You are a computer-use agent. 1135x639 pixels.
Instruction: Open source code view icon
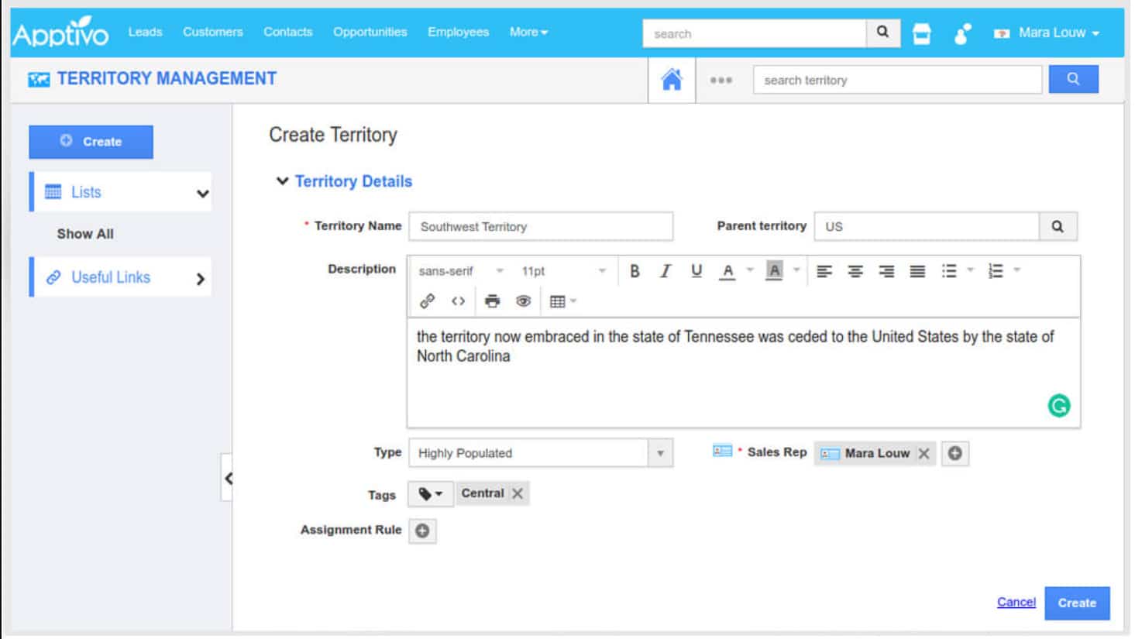(458, 301)
